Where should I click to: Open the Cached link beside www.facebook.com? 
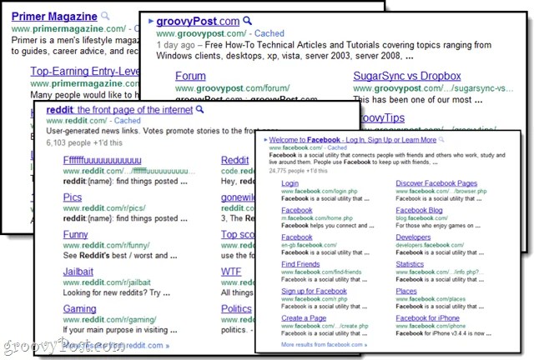click(x=337, y=147)
